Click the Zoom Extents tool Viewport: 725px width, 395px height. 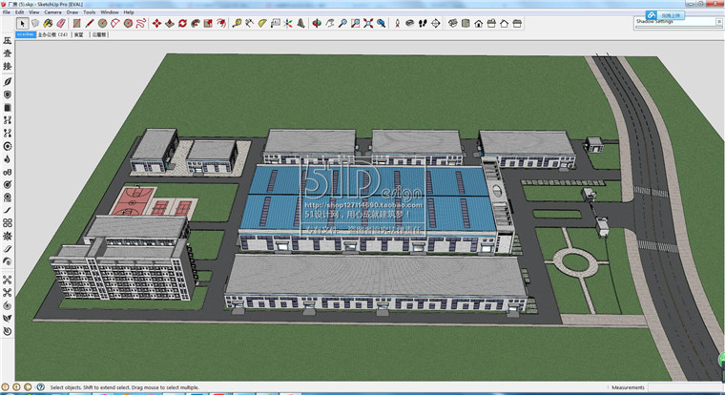368,23
